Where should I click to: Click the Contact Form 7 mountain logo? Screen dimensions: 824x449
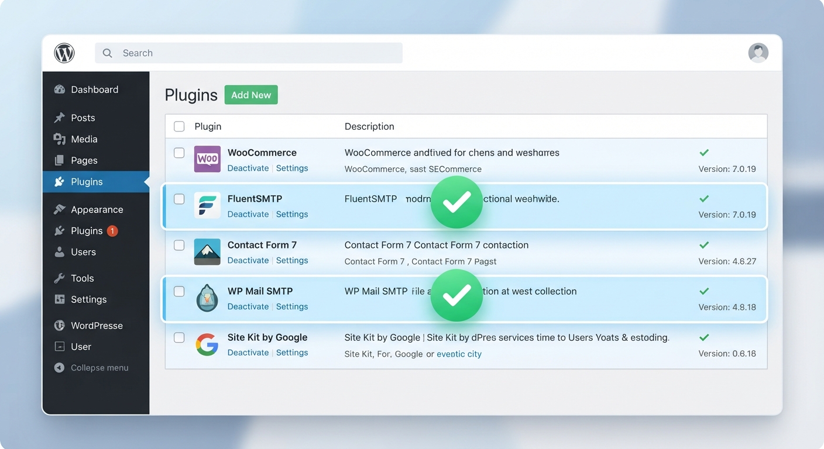pos(207,251)
